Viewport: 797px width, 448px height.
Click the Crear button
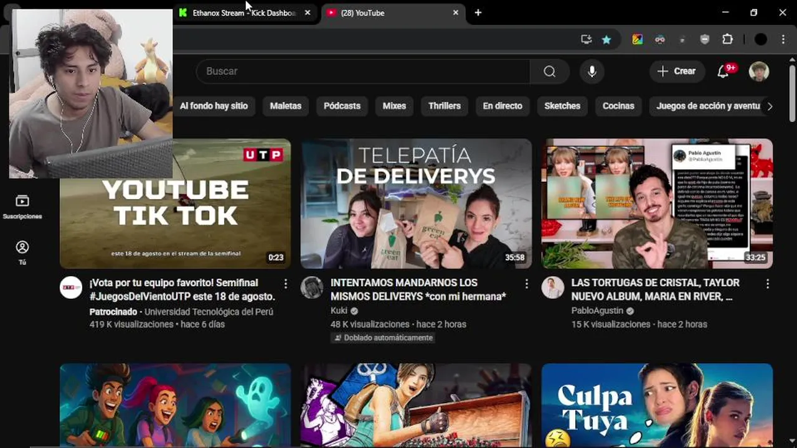pyautogui.click(x=677, y=71)
